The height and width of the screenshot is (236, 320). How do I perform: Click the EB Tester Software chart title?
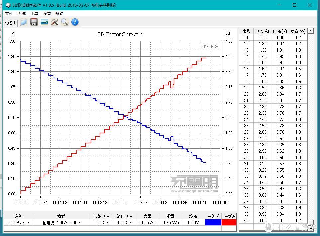pos(120,34)
